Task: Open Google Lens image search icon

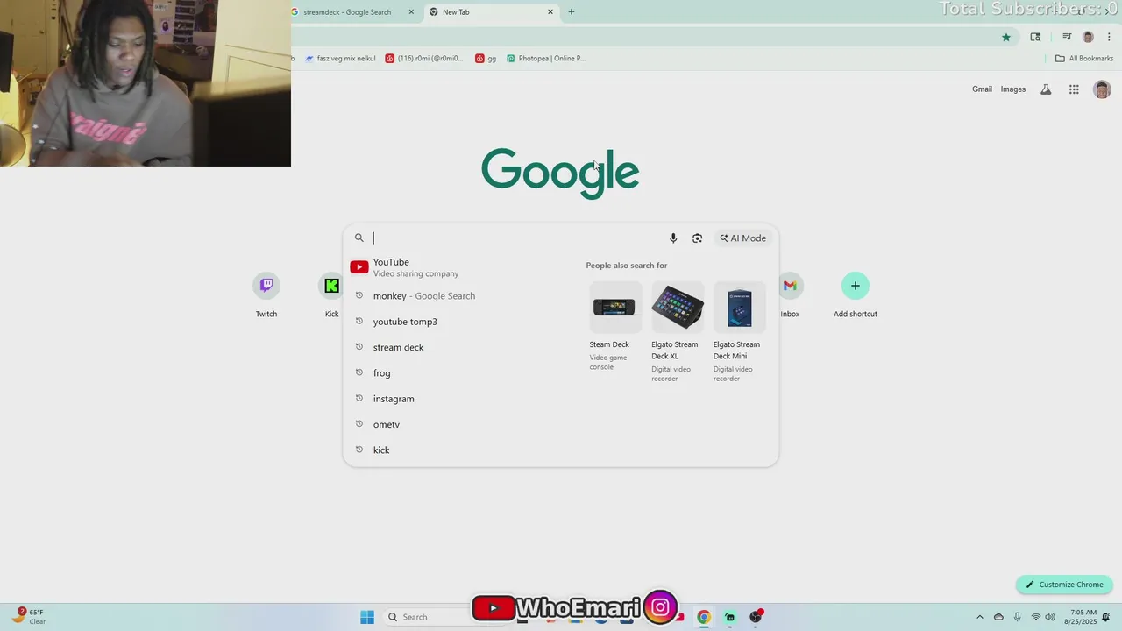Action: coord(697,238)
